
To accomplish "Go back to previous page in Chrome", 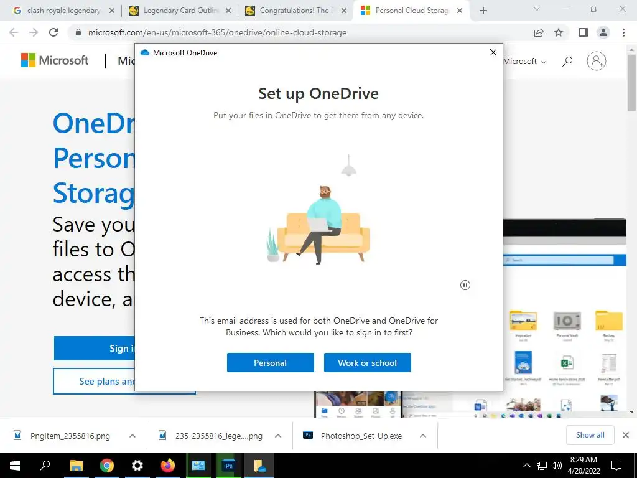I will (x=14, y=32).
